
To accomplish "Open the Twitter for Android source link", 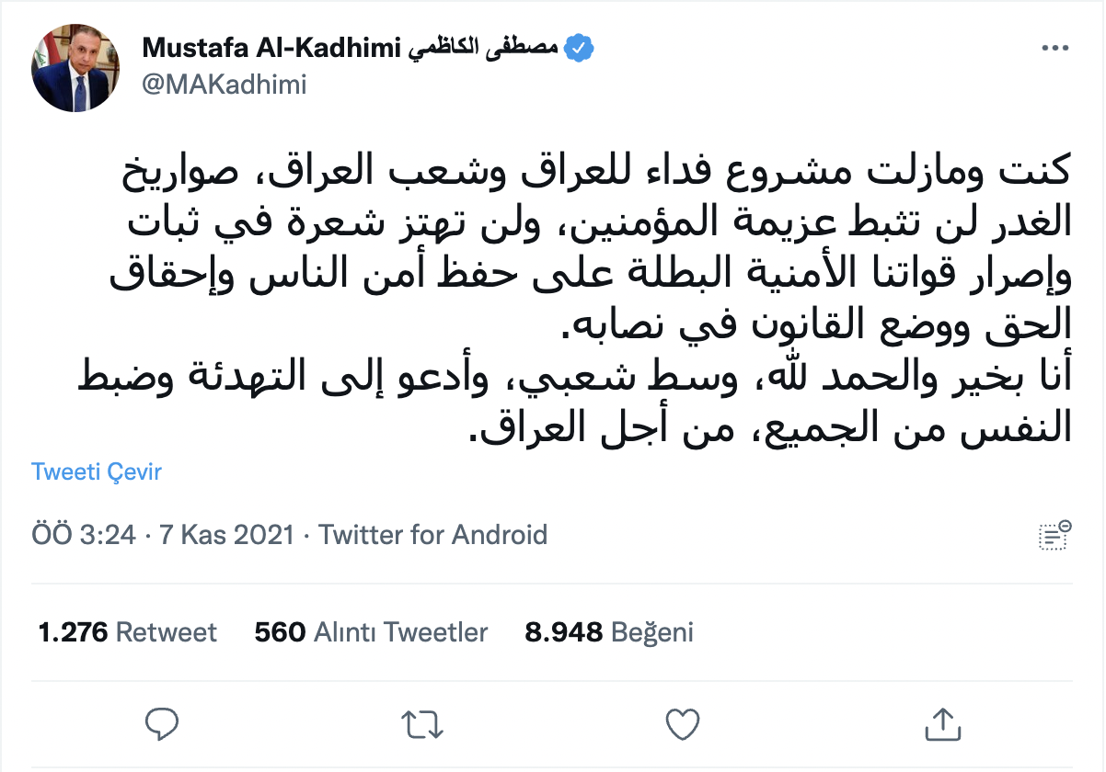I will [x=432, y=534].
